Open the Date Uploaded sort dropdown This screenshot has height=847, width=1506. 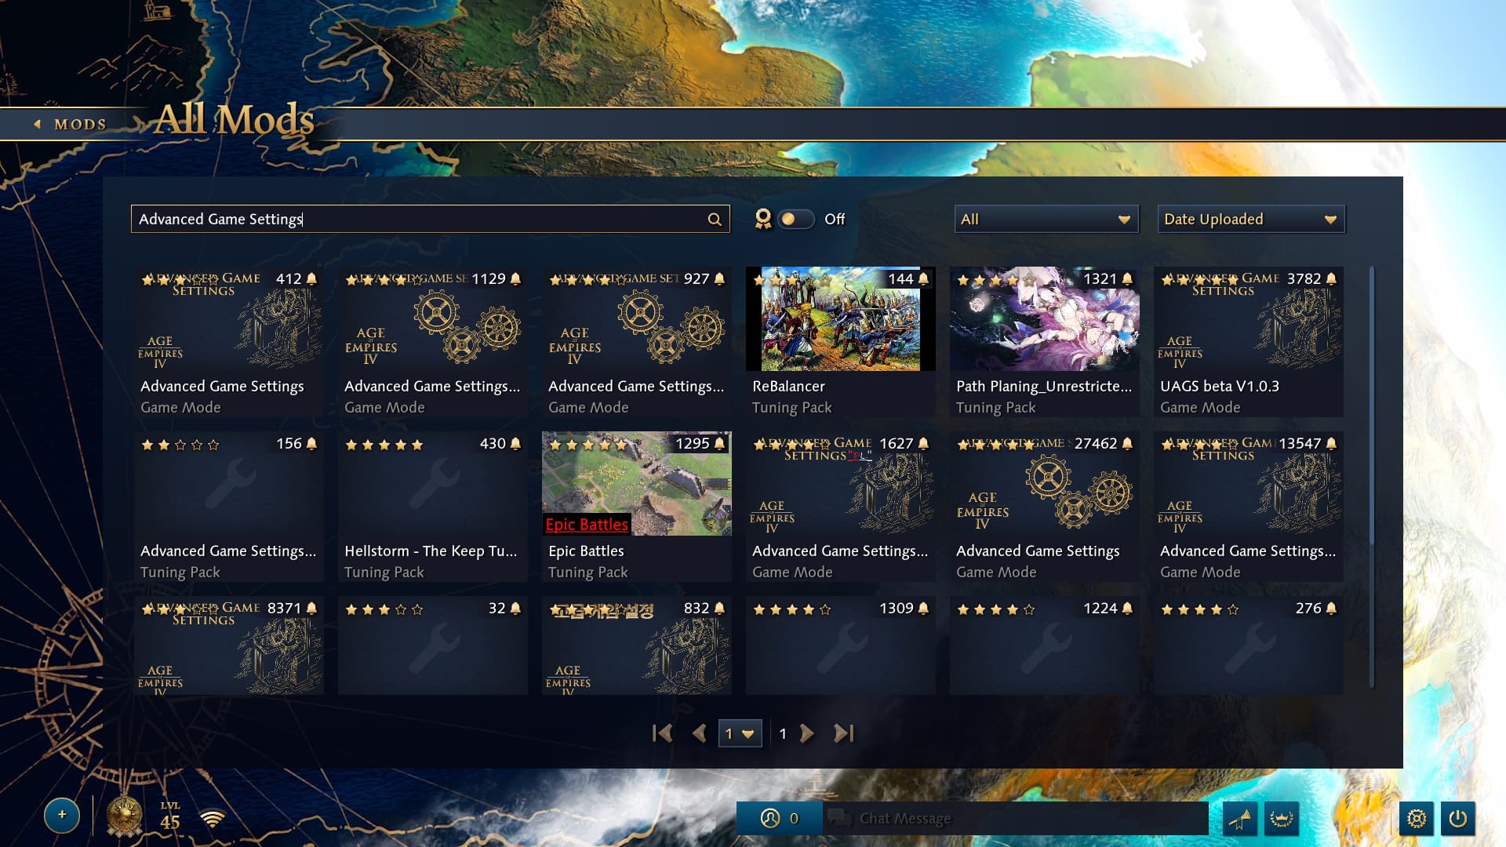pos(1251,220)
